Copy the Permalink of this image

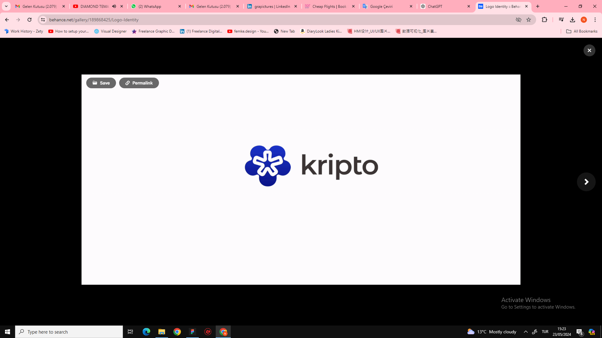[139, 83]
